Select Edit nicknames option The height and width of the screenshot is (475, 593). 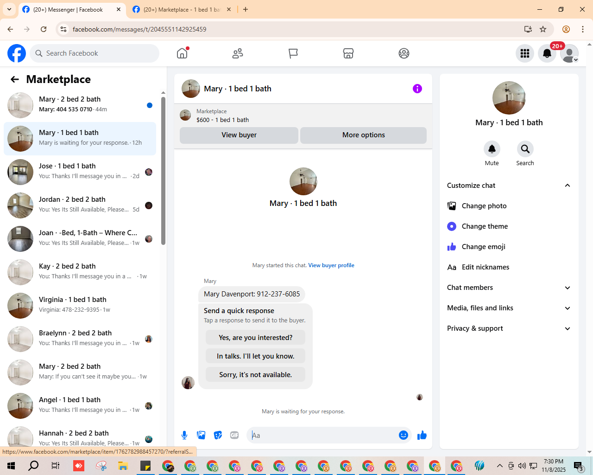click(x=509, y=267)
